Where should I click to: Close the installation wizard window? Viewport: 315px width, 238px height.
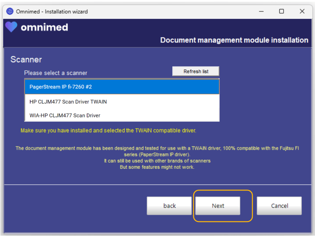pos(302,11)
